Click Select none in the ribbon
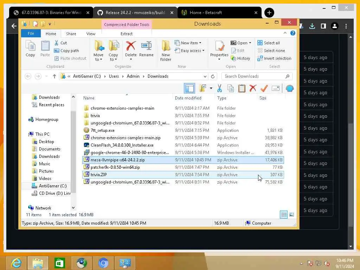 point(271,51)
